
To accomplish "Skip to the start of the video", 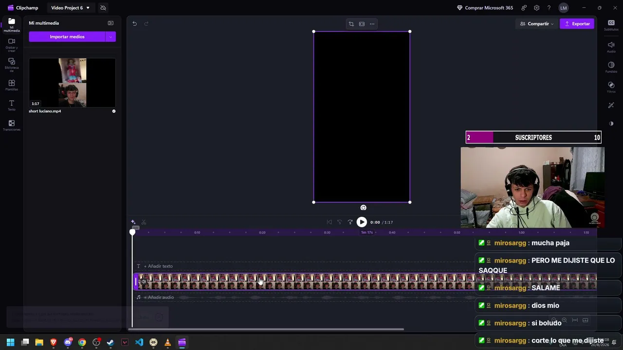I will point(329,222).
